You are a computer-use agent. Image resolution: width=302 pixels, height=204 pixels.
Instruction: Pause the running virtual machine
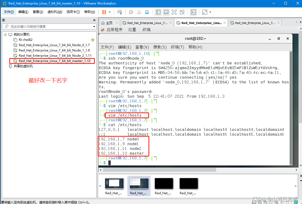point(104,12)
